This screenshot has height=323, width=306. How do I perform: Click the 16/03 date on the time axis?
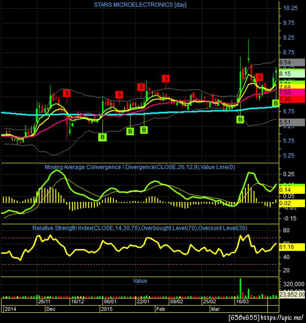pos(242,302)
